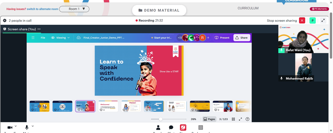Click the Canva Share button

242,38
